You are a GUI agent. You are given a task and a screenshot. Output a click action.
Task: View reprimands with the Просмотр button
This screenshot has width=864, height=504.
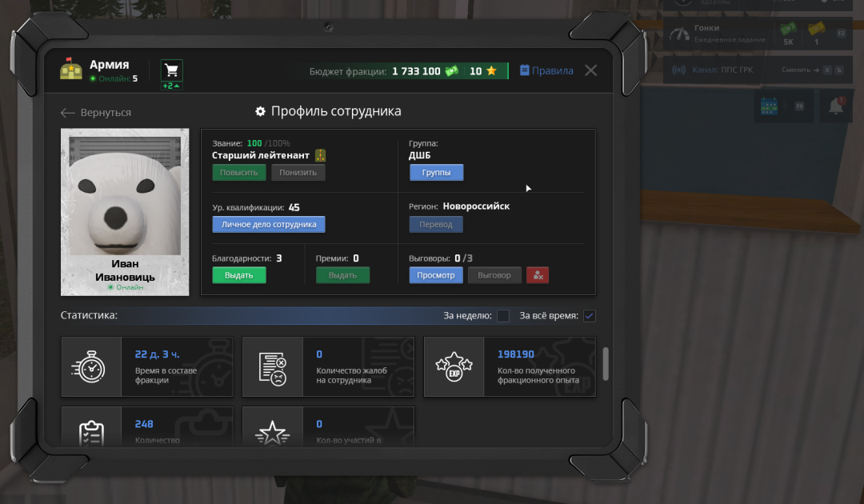point(436,275)
